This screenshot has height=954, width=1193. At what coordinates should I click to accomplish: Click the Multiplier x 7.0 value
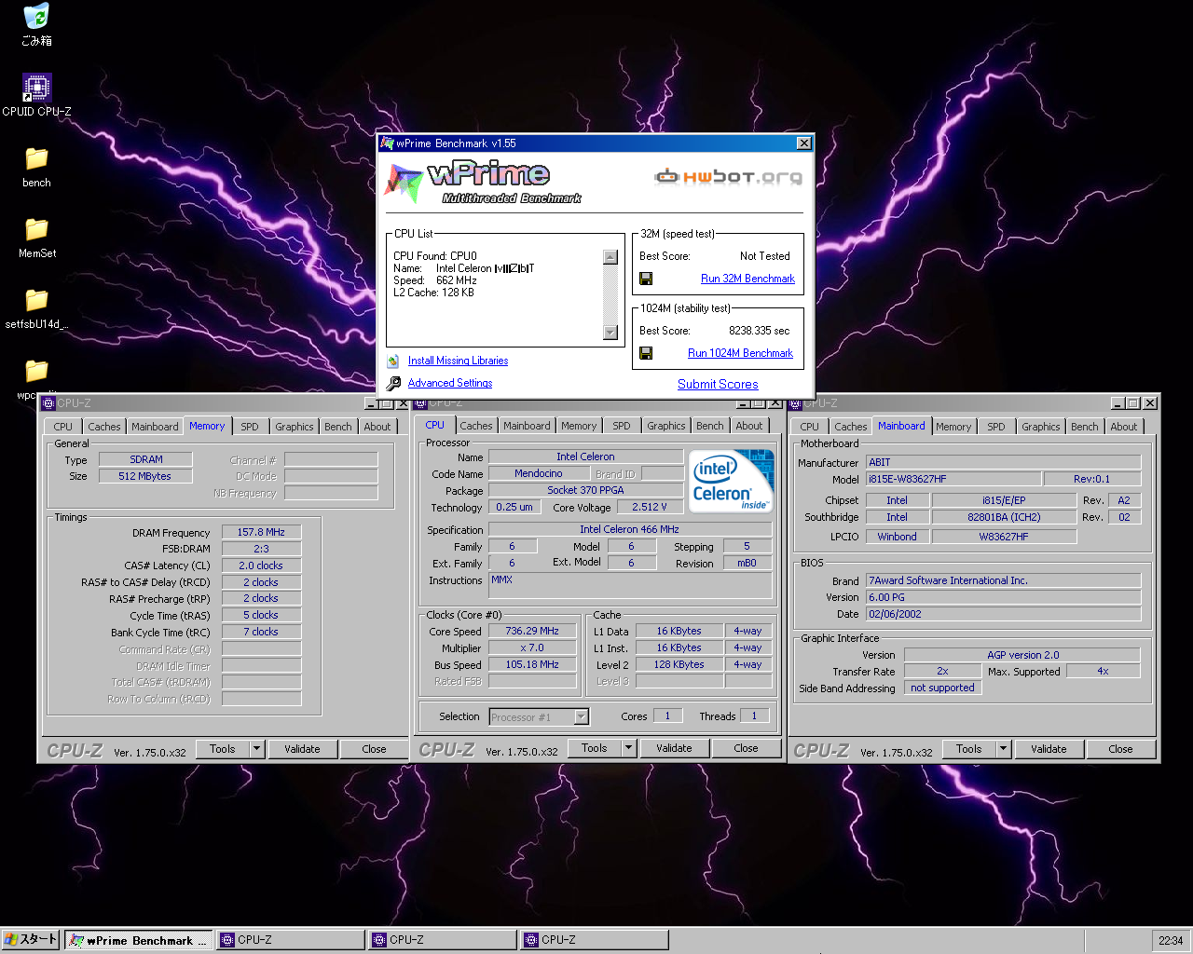(x=532, y=647)
